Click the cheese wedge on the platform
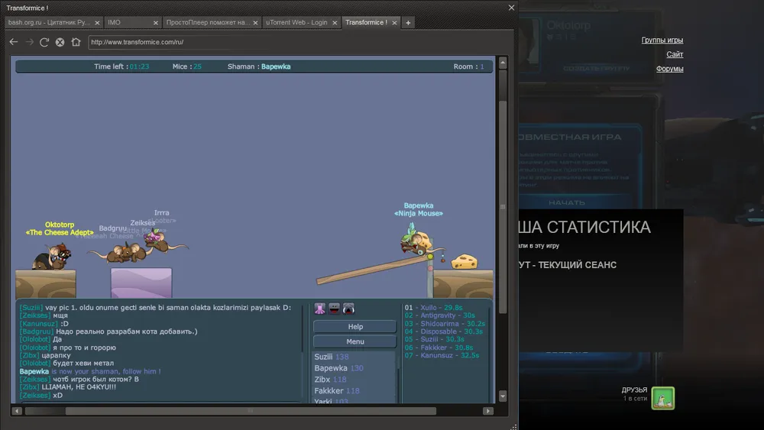 (x=465, y=261)
